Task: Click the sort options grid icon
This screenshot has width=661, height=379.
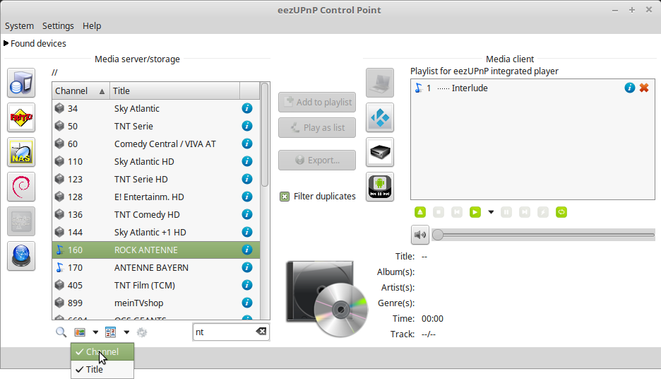Action: tap(110, 332)
